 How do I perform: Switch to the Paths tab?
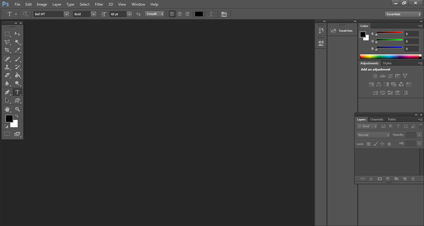pos(392,120)
